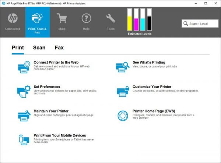Open Customize Your Printer link
221x163 pixels.
pos(152,87)
